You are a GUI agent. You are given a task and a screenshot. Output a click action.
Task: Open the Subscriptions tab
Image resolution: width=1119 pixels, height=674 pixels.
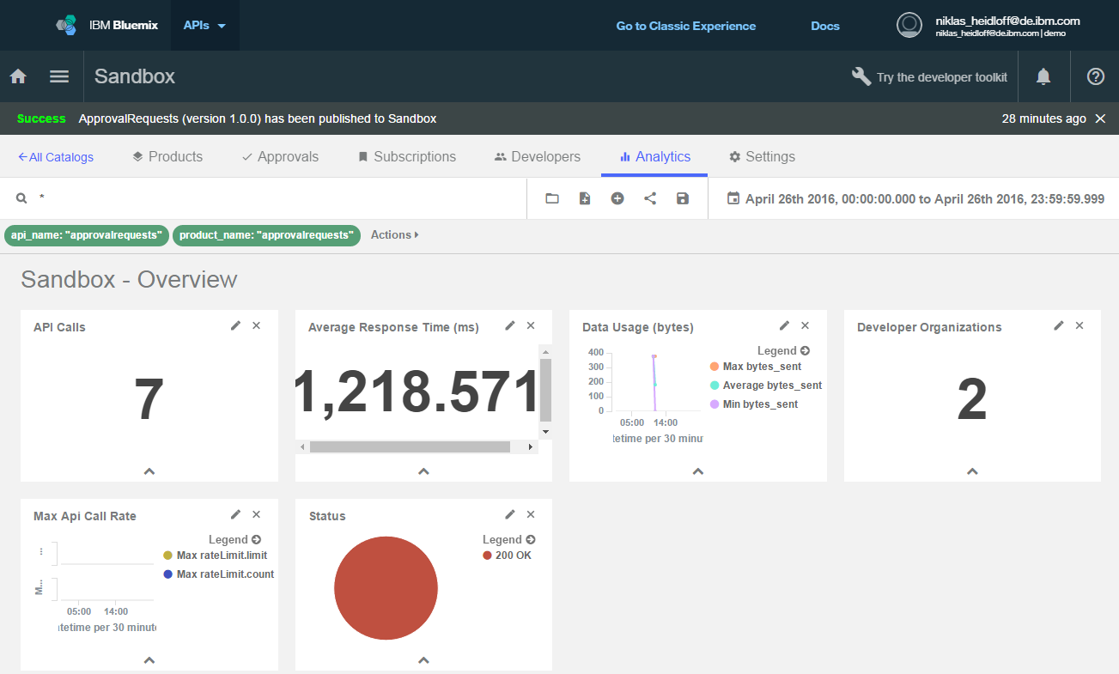click(x=407, y=156)
